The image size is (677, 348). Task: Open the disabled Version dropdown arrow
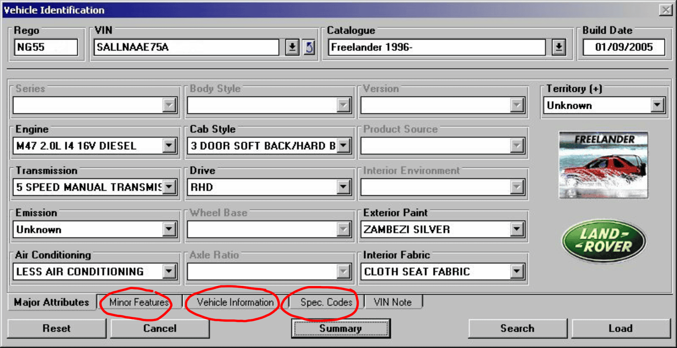[x=517, y=105]
